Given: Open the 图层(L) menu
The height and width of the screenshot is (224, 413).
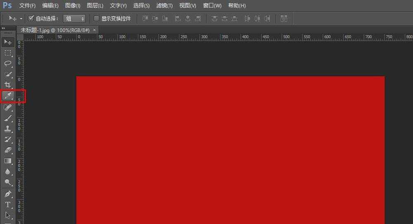Looking at the screenshot, I should point(95,6).
